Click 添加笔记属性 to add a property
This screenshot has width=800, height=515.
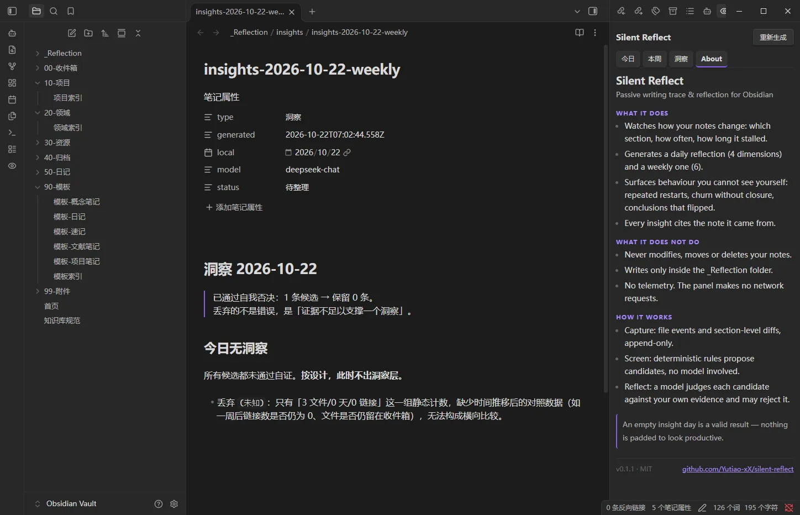coord(234,207)
